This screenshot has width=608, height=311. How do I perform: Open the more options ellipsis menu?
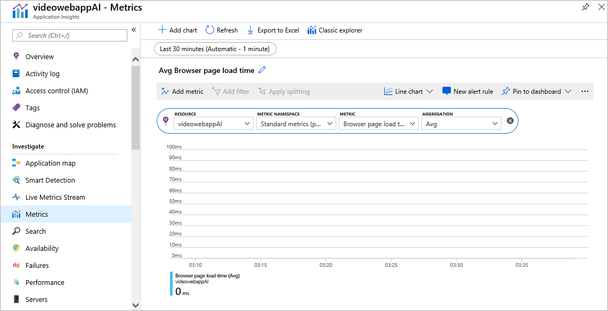[585, 92]
